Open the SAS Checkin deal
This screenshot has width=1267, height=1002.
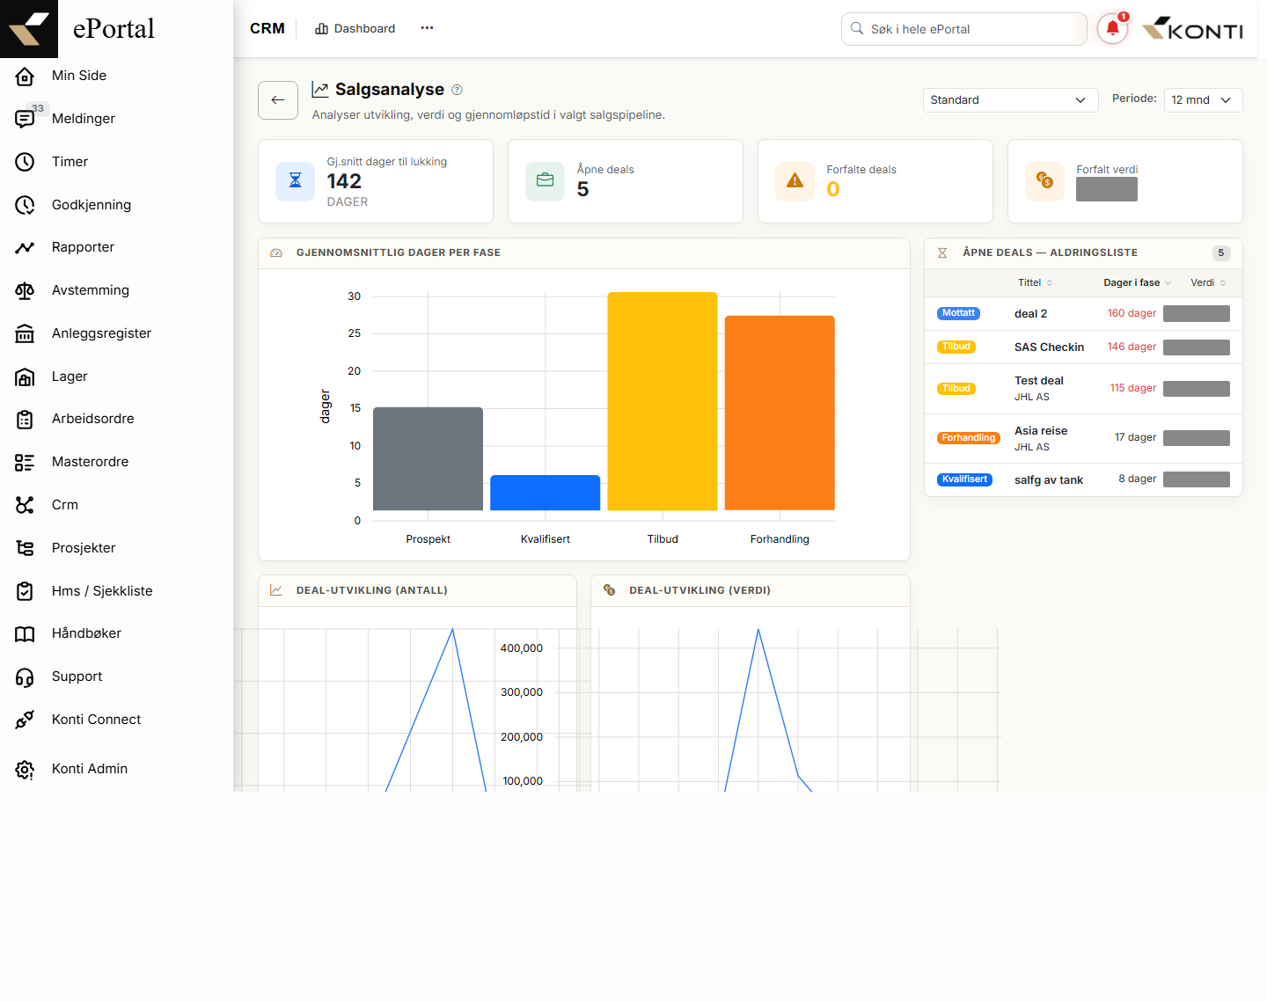[1049, 347]
